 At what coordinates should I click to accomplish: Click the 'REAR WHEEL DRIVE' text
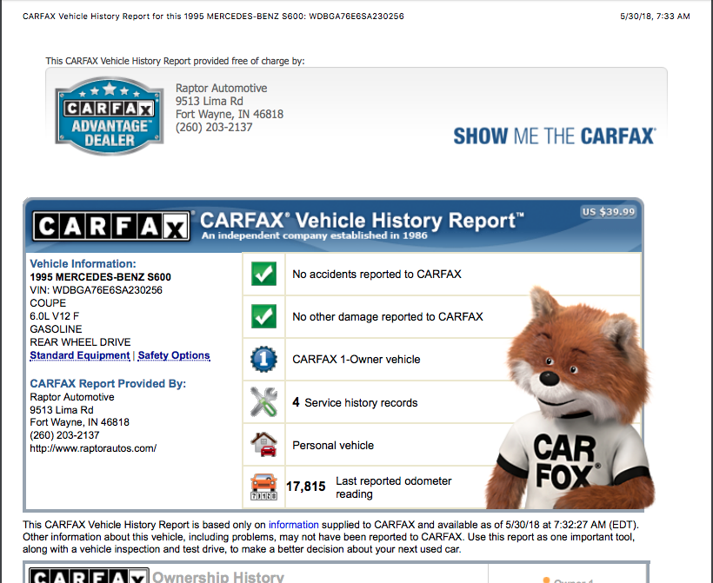(x=80, y=342)
